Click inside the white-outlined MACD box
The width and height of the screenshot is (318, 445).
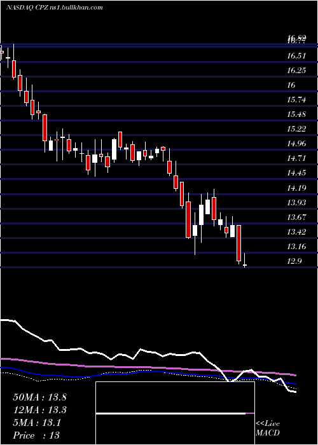(175, 413)
